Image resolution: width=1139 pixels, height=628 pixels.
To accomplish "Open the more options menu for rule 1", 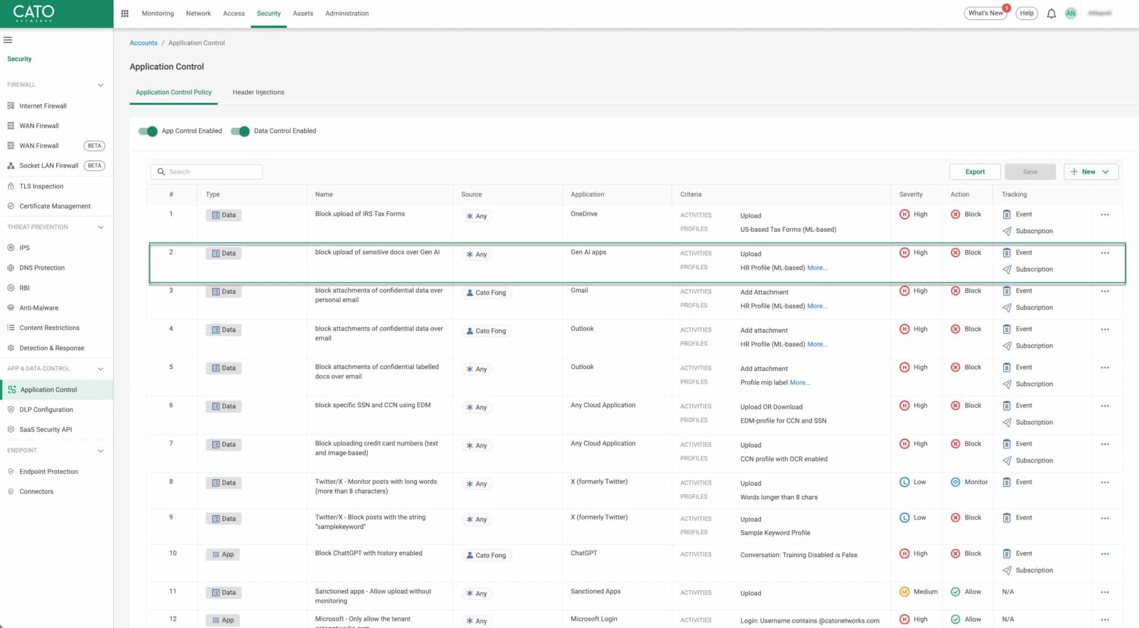I will (x=1105, y=215).
